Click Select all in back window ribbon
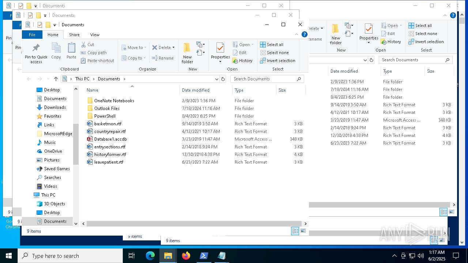 (420, 26)
